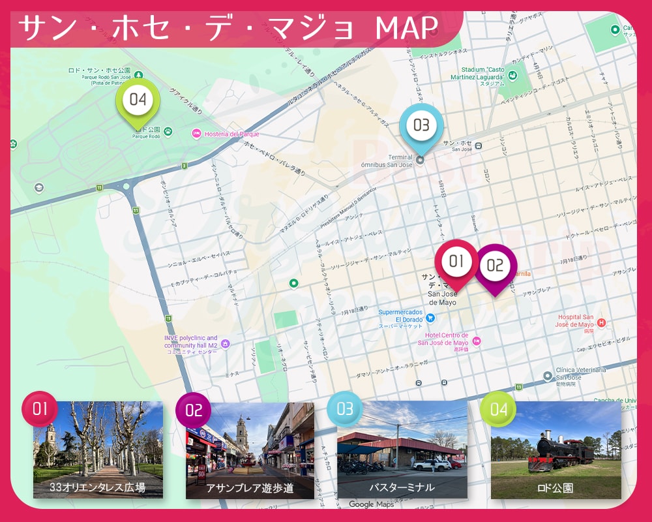This screenshot has width=652, height=522.
Task: Click the green 04 badge above thumbnail
Action: (498, 409)
